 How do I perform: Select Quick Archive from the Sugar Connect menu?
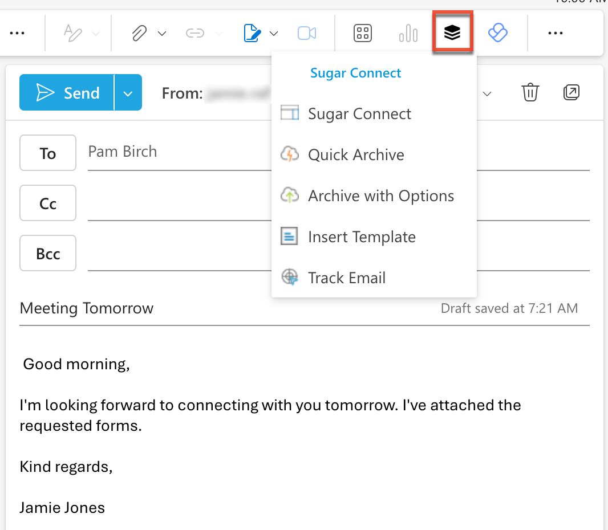coord(355,154)
